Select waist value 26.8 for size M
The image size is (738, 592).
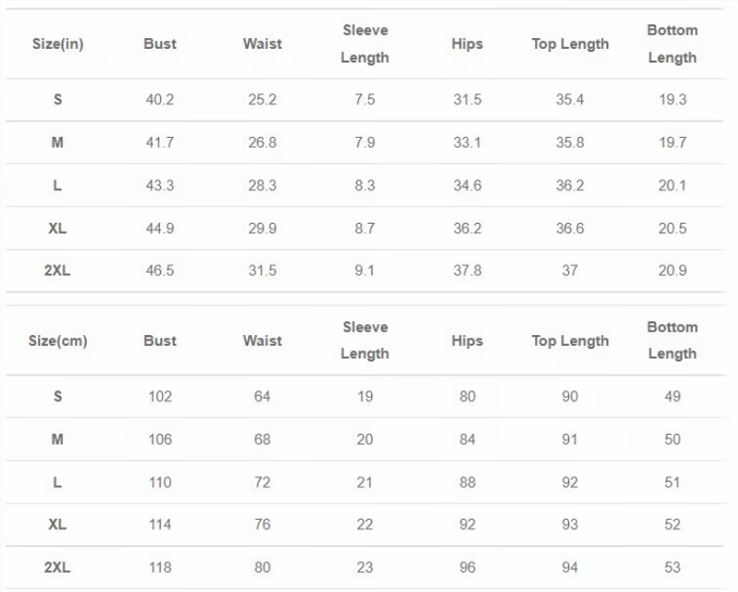click(x=263, y=143)
